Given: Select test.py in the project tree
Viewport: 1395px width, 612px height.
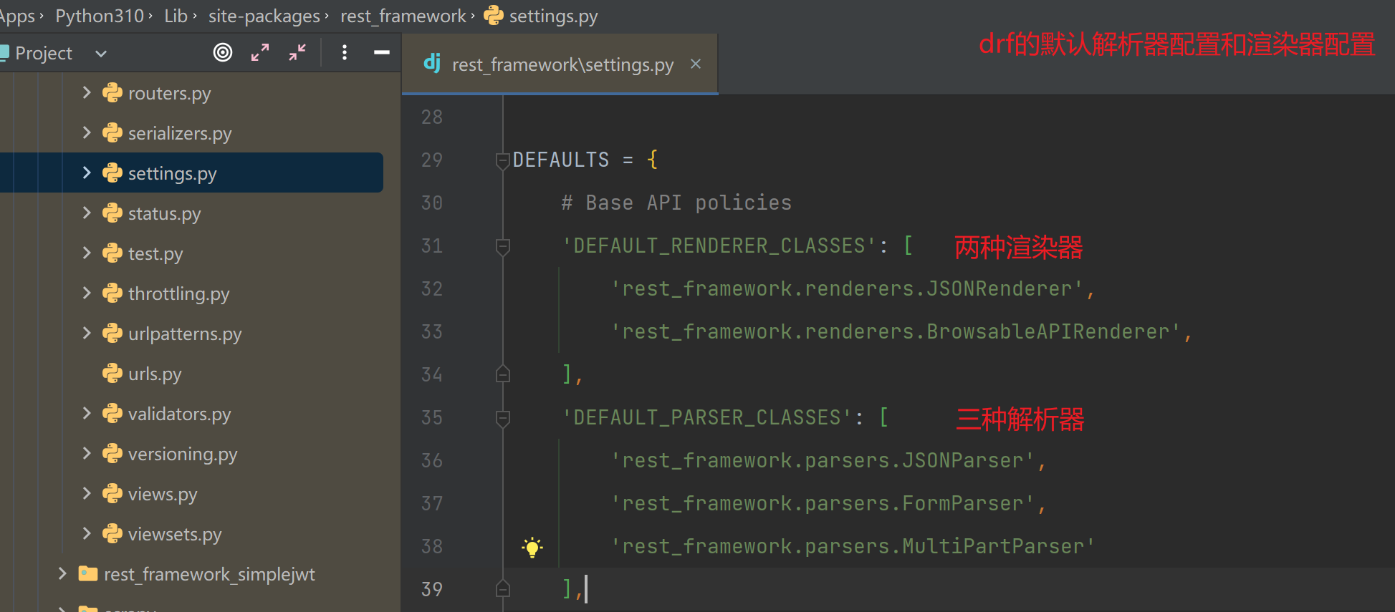Looking at the screenshot, I should click(x=155, y=253).
